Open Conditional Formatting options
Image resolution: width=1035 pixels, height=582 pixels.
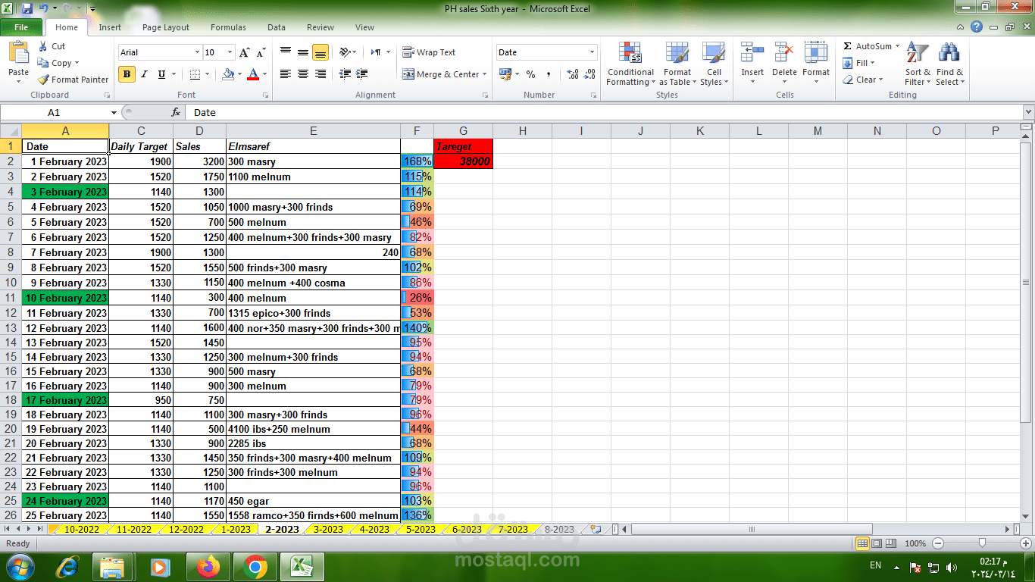(630, 64)
